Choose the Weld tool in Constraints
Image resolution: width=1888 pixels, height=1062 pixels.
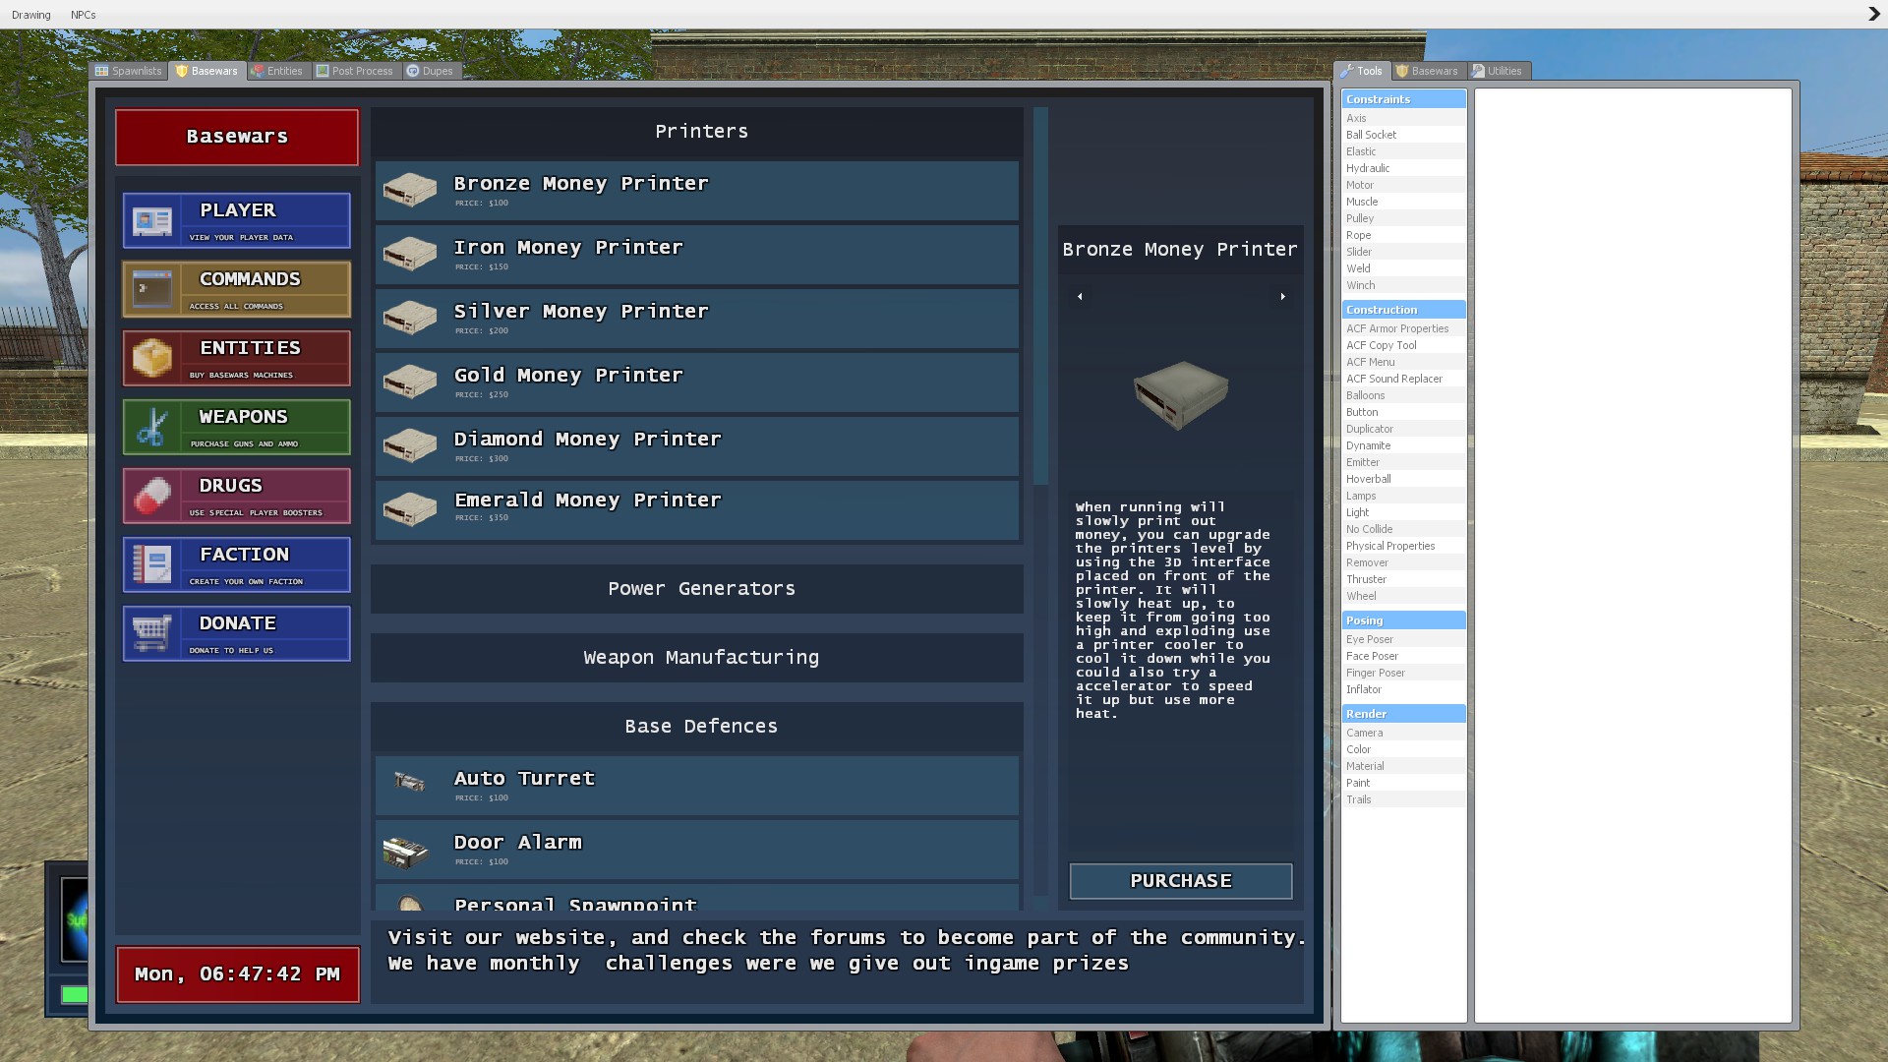point(1358,268)
